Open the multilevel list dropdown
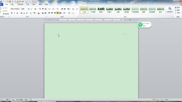This screenshot has height=102, width=182. (x=58, y=9)
